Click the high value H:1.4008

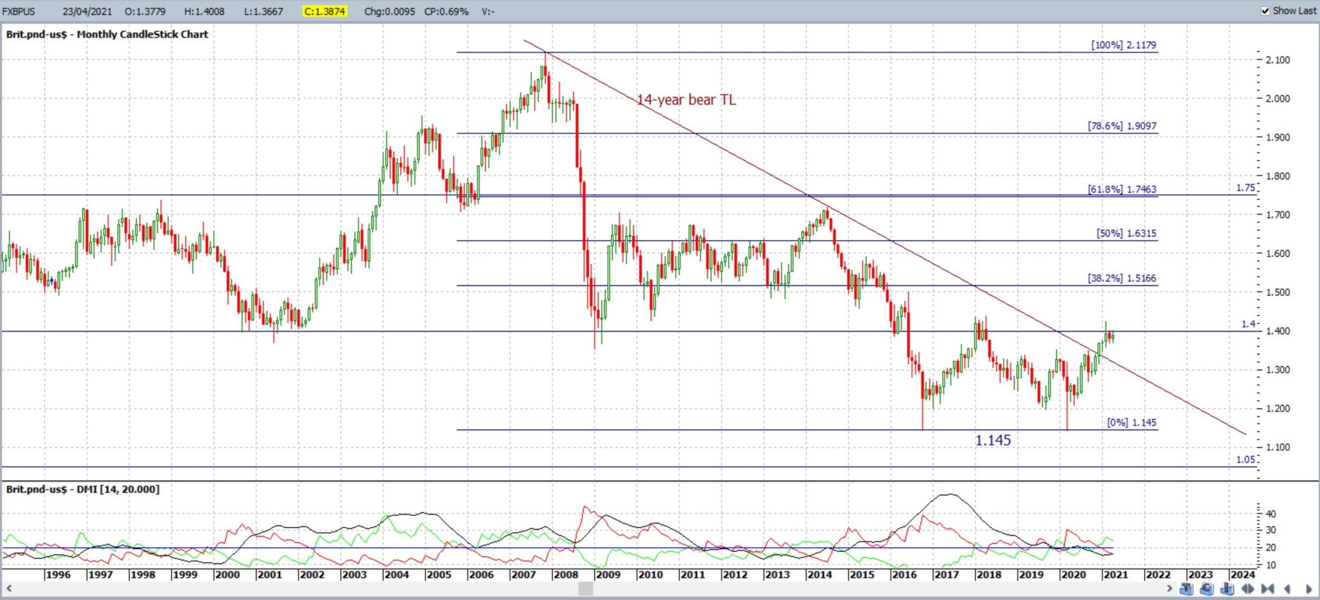pos(204,11)
